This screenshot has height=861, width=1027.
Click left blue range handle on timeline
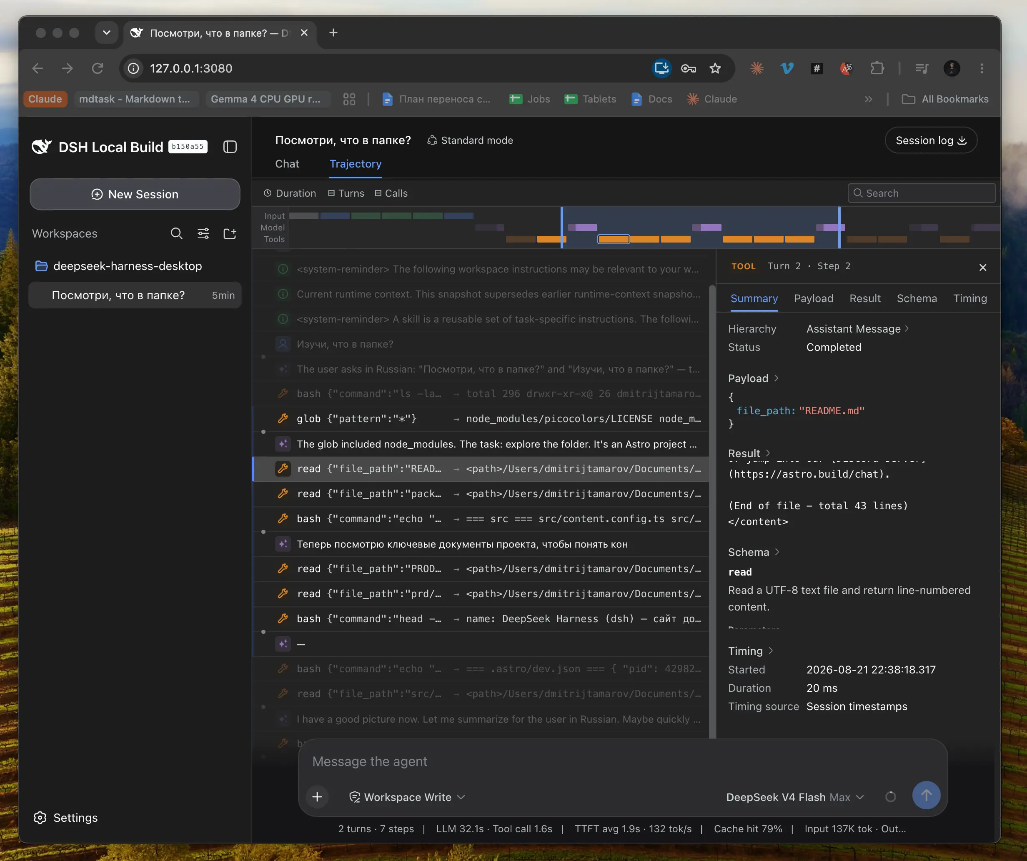point(561,228)
